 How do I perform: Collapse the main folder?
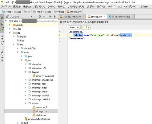(x=18, y=52)
